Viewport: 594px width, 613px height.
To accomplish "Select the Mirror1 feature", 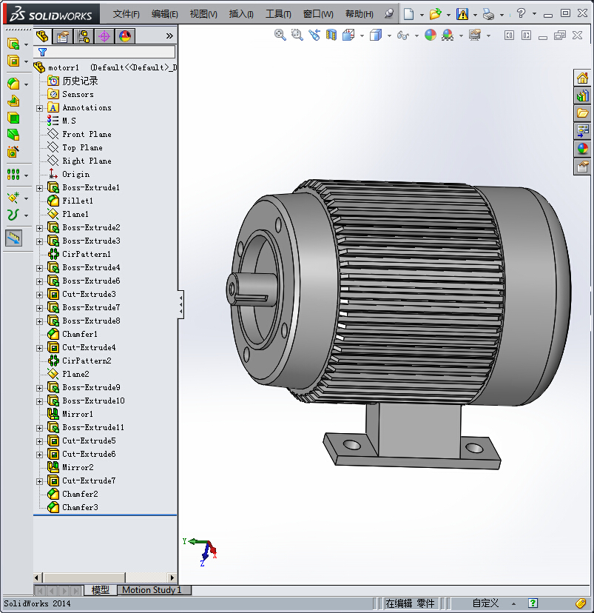I will 78,415.
